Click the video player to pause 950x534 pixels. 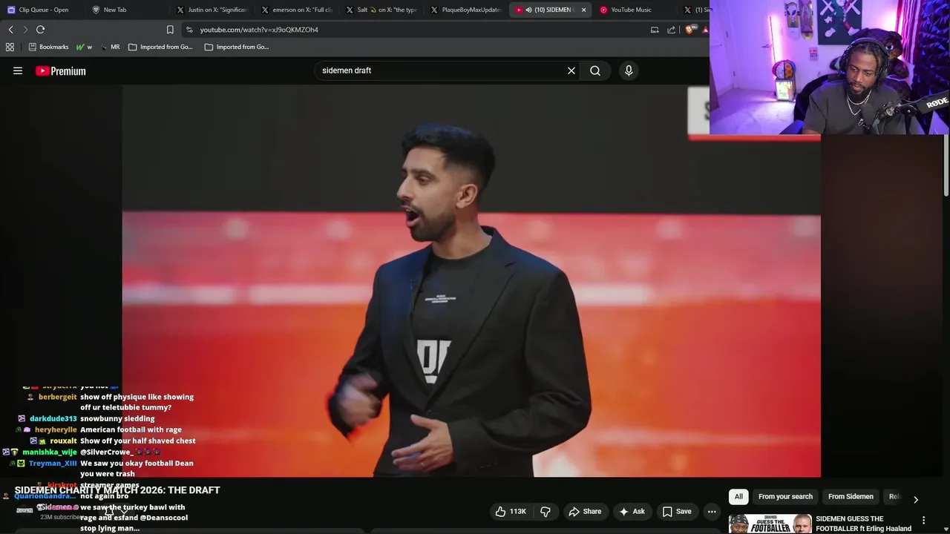point(471,280)
